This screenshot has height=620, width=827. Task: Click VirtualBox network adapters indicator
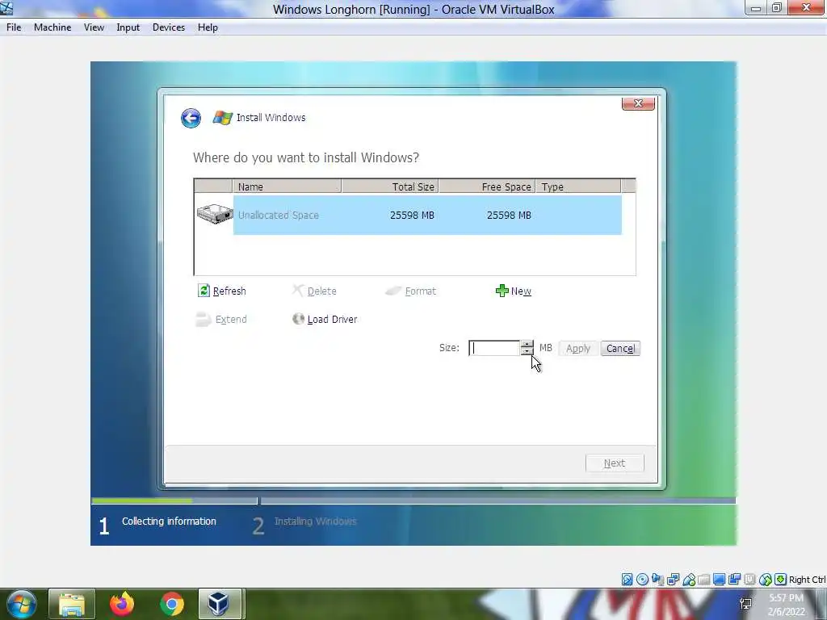click(673, 580)
